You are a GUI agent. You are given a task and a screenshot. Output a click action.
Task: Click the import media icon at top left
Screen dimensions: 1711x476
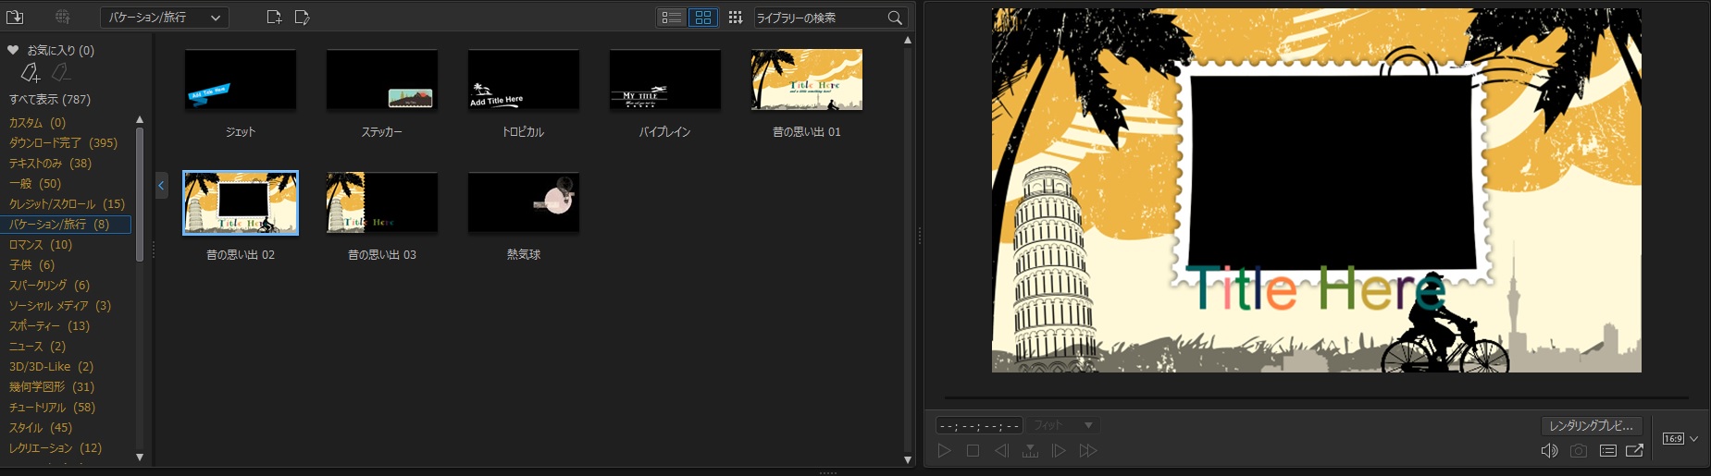(x=15, y=17)
